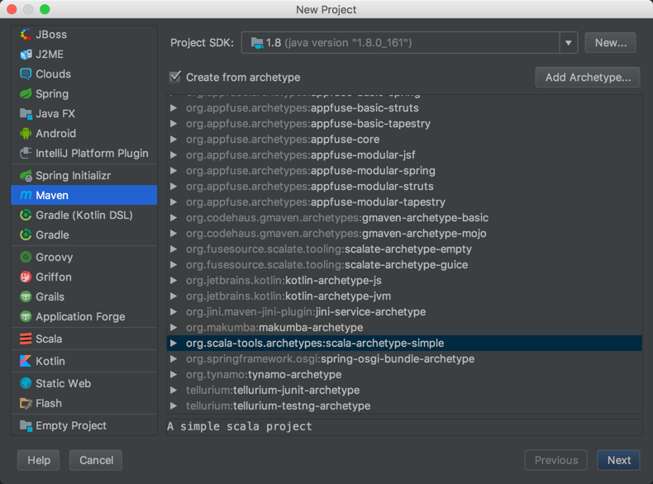
Task: Select the Grails icon
Action: (x=26, y=297)
